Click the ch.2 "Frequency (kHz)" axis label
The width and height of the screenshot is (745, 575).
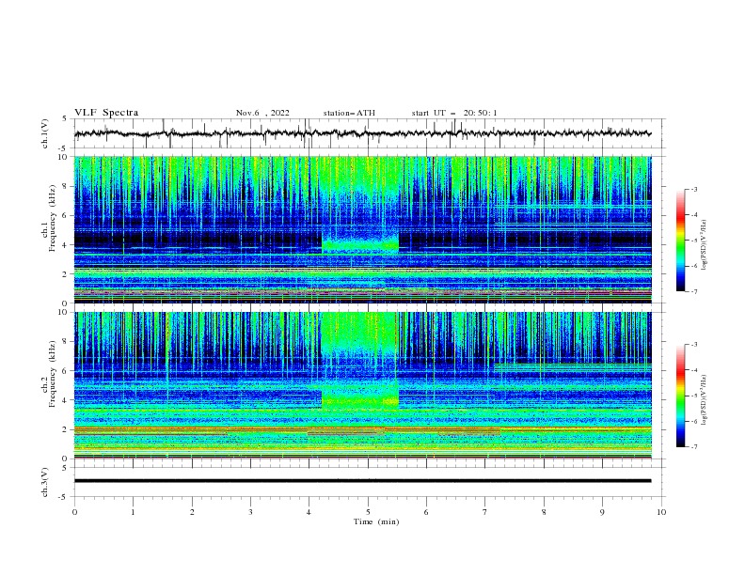tap(52, 374)
